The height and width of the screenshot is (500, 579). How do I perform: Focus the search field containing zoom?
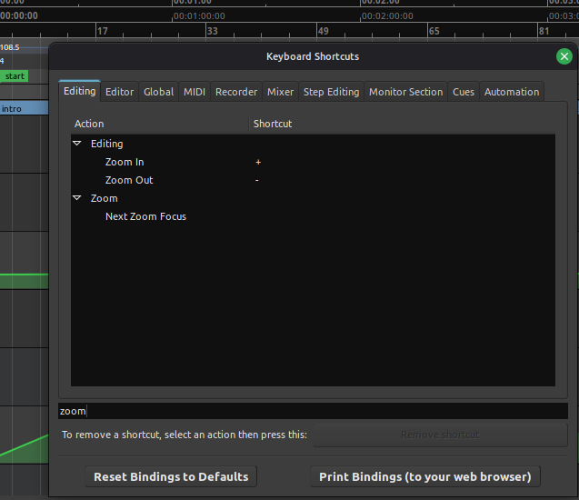(313, 411)
